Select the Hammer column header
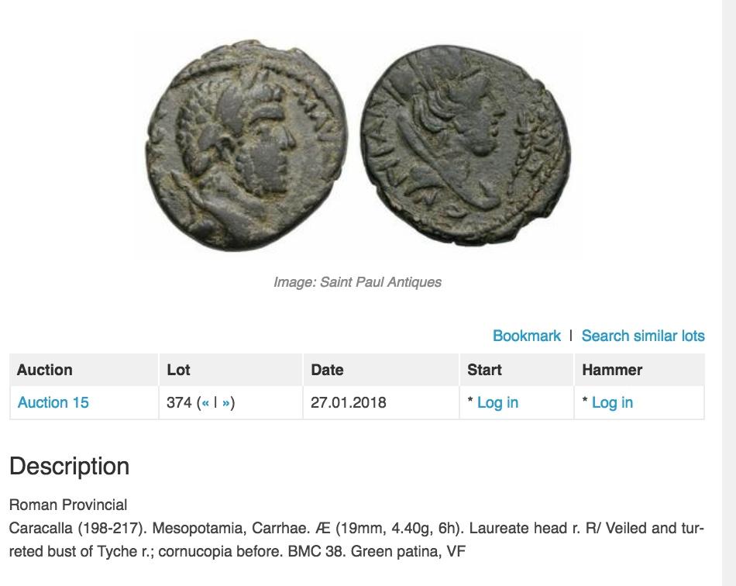736x586 pixels. [612, 370]
